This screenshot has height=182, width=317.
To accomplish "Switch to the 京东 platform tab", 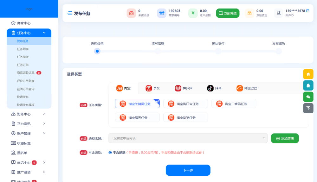I will [x=153, y=88].
